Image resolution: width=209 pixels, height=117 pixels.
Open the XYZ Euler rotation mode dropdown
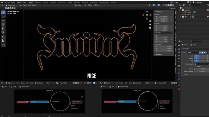click(x=164, y=32)
